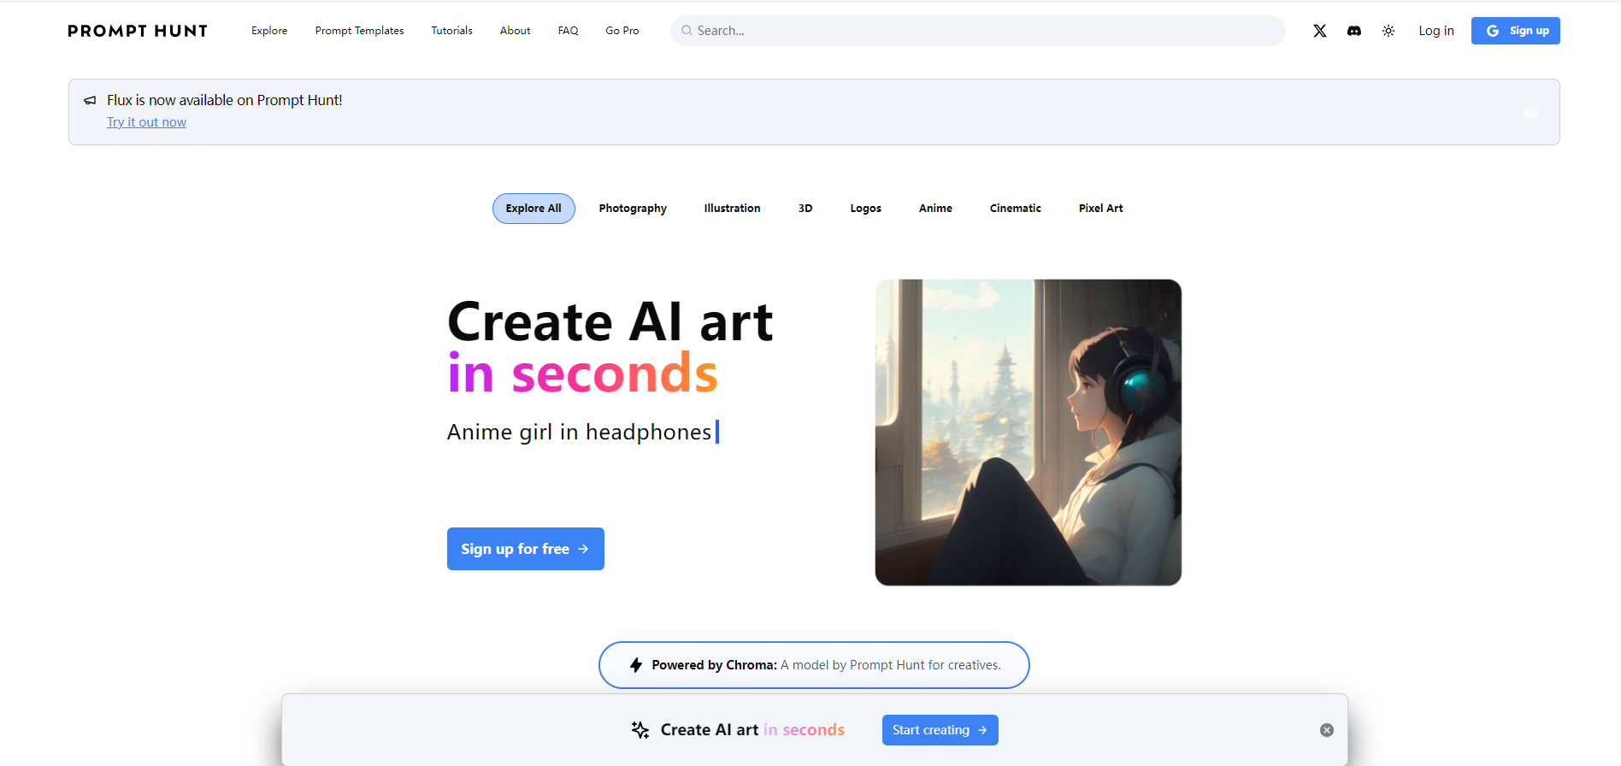Click the lightning bolt Chroma icon
The width and height of the screenshot is (1621, 766).
[636, 665]
